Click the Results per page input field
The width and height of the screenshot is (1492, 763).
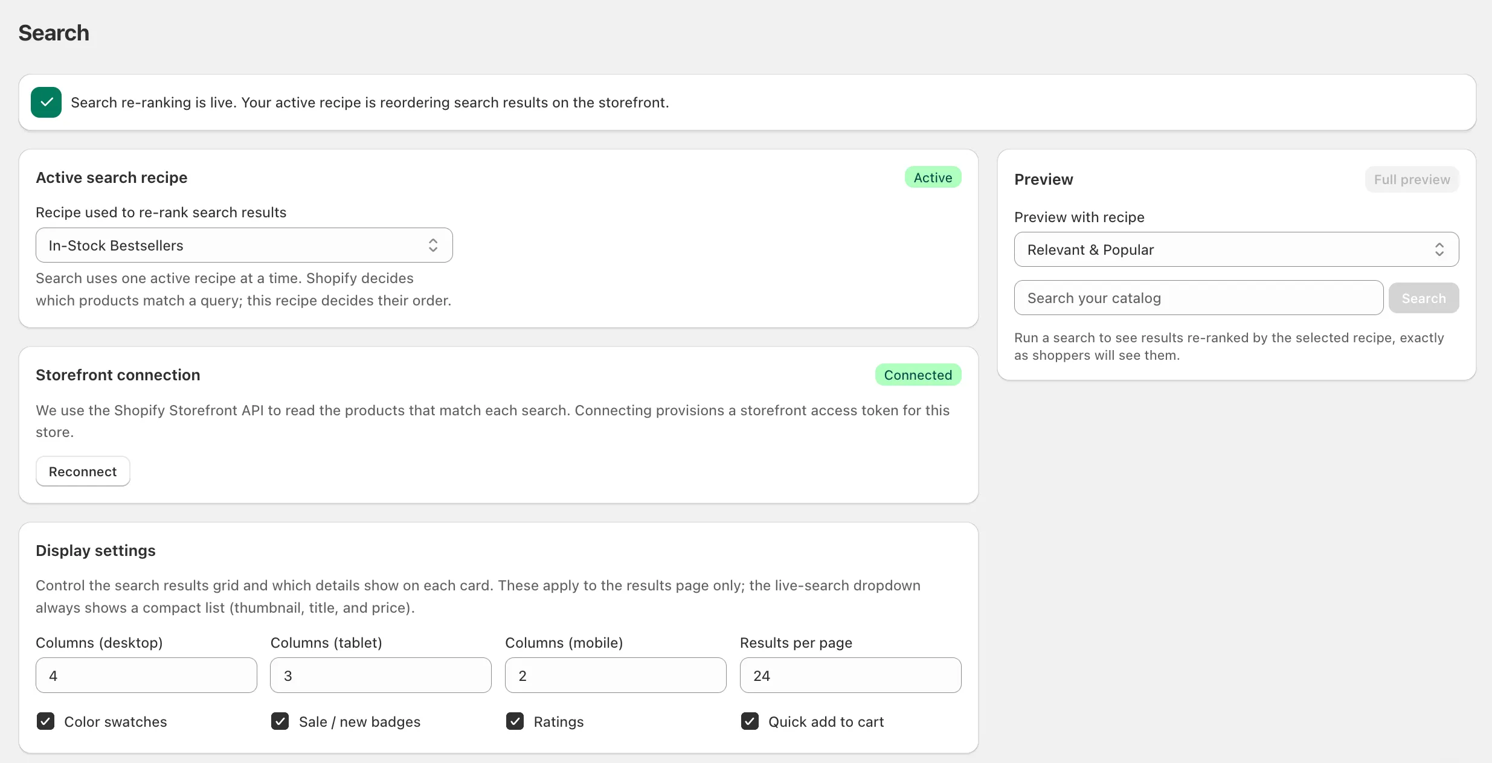click(x=851, y=675)
